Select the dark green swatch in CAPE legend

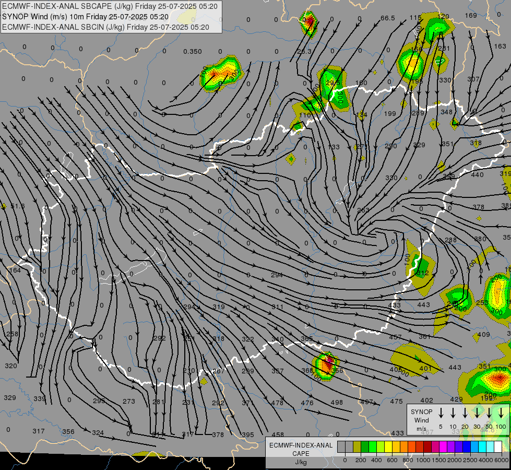[x=365, y=447]
